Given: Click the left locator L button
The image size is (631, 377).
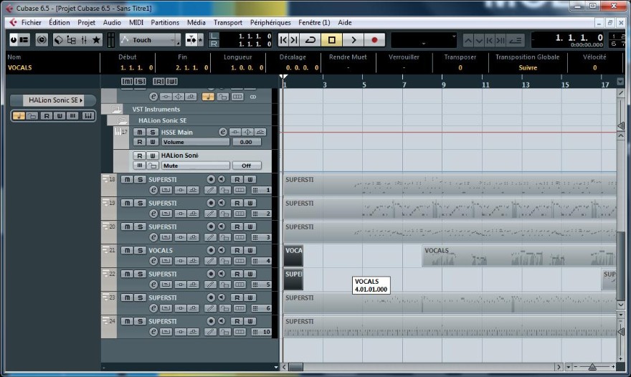Looking at the screenshot, I should (x=214, y=37).
